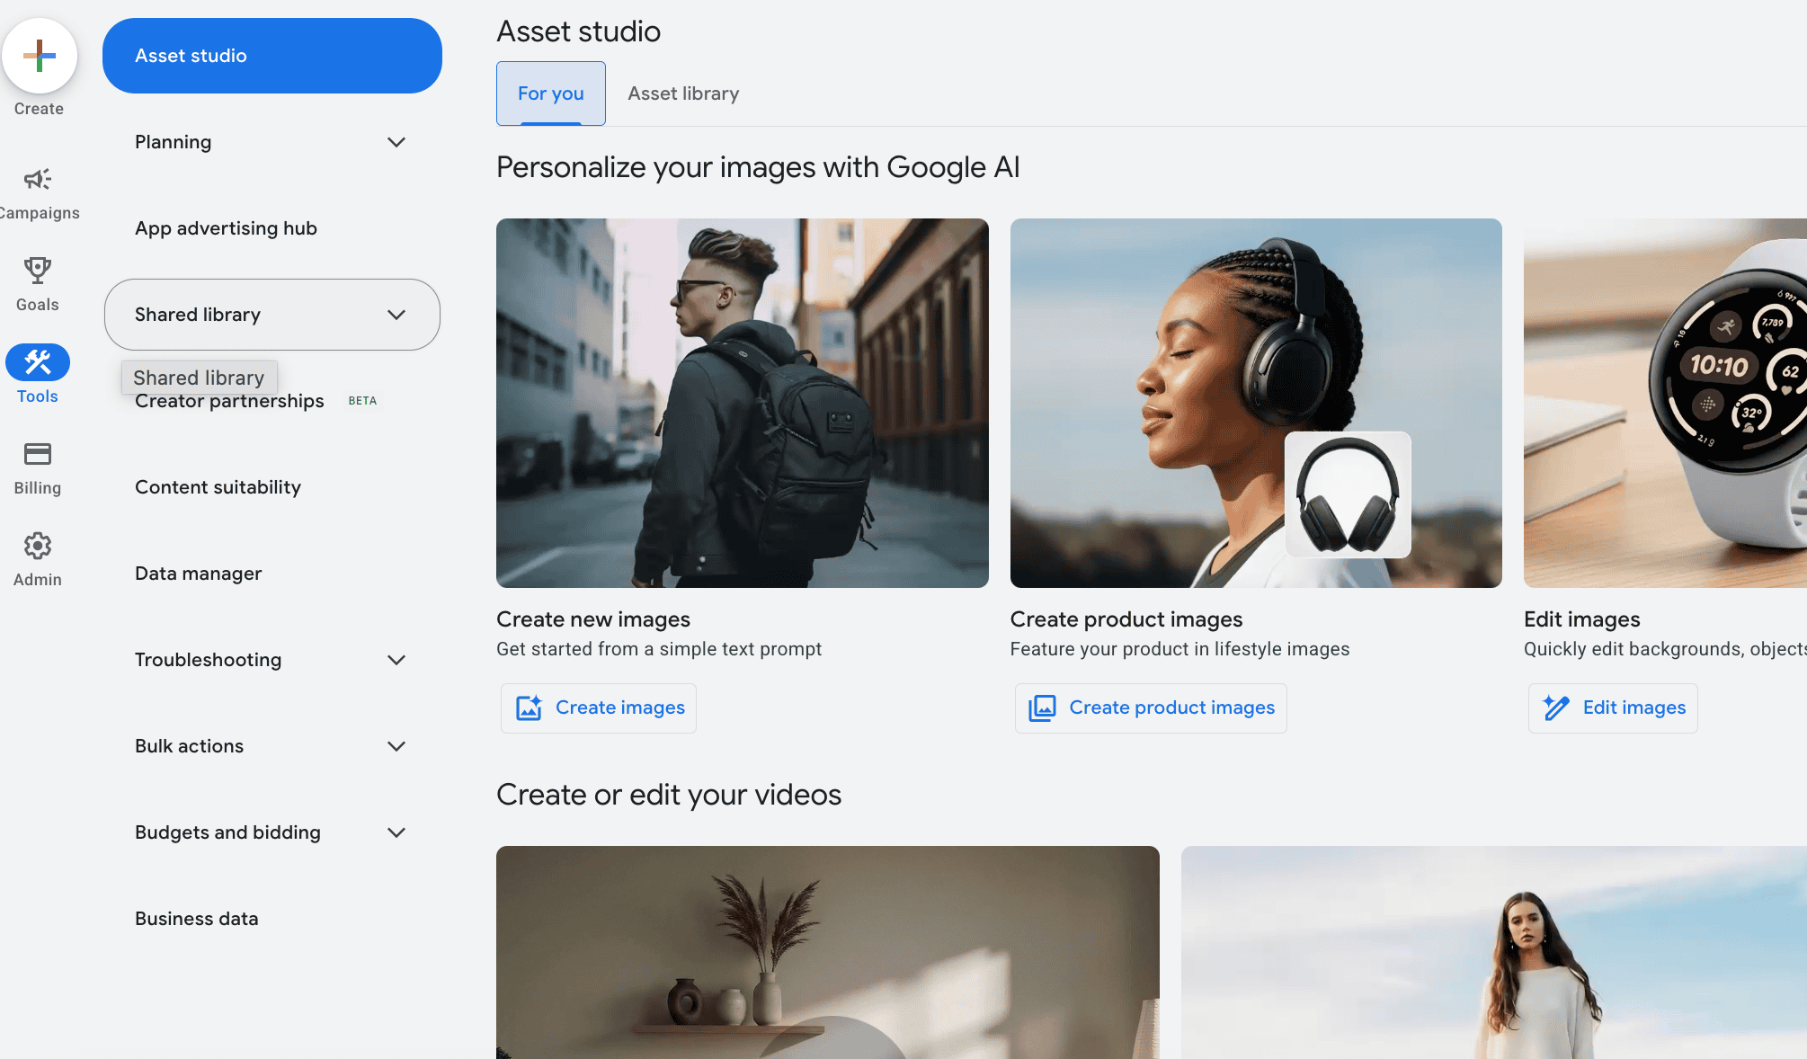The width and height of the screenshot is (1807, 1059).
Task: Switch to the Asset library tab
Action: [x=683, y=93]
